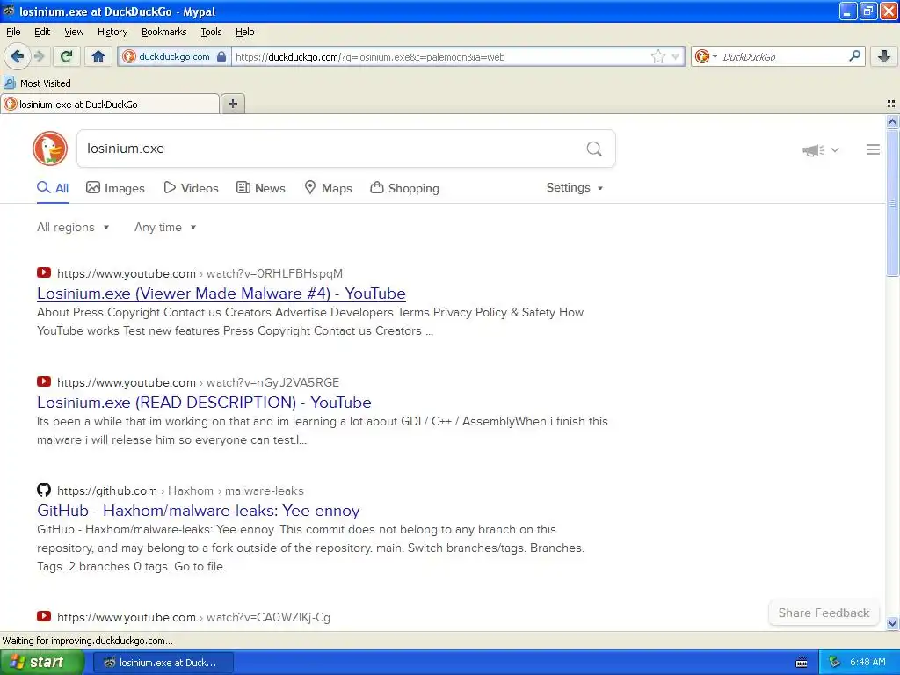900x675 pixels.
Task: Open a new tab with plus button
Action: coord(232,104)
